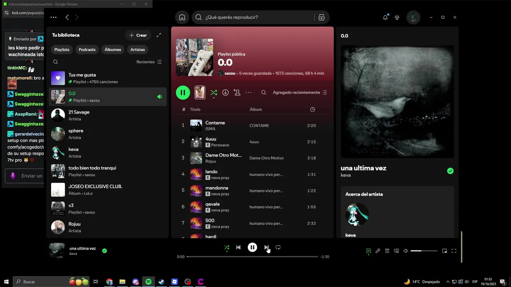Open Steam from Windows taskbar

[161, 282]
